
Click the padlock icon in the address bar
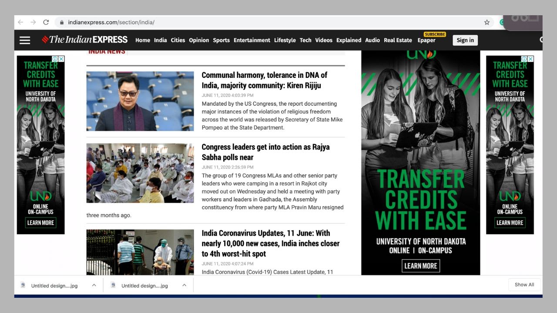(61, 22)
